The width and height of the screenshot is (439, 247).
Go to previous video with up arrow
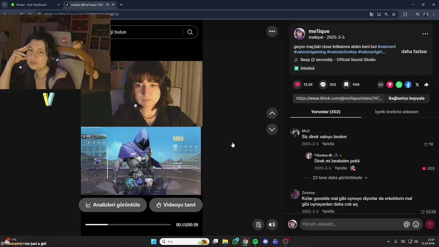point(272,113)
